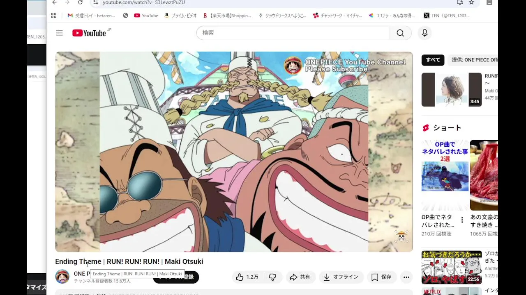The image size is (526, 295).
Task: Open options for OP曲でネタバレ short
Action: pos(462,220)
